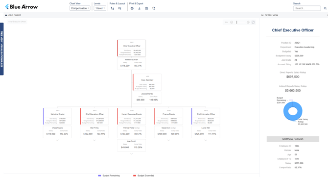Click the $697,500 direct reports rollup value
Viewport: 328px width, 177px height.
click(293, 77)
